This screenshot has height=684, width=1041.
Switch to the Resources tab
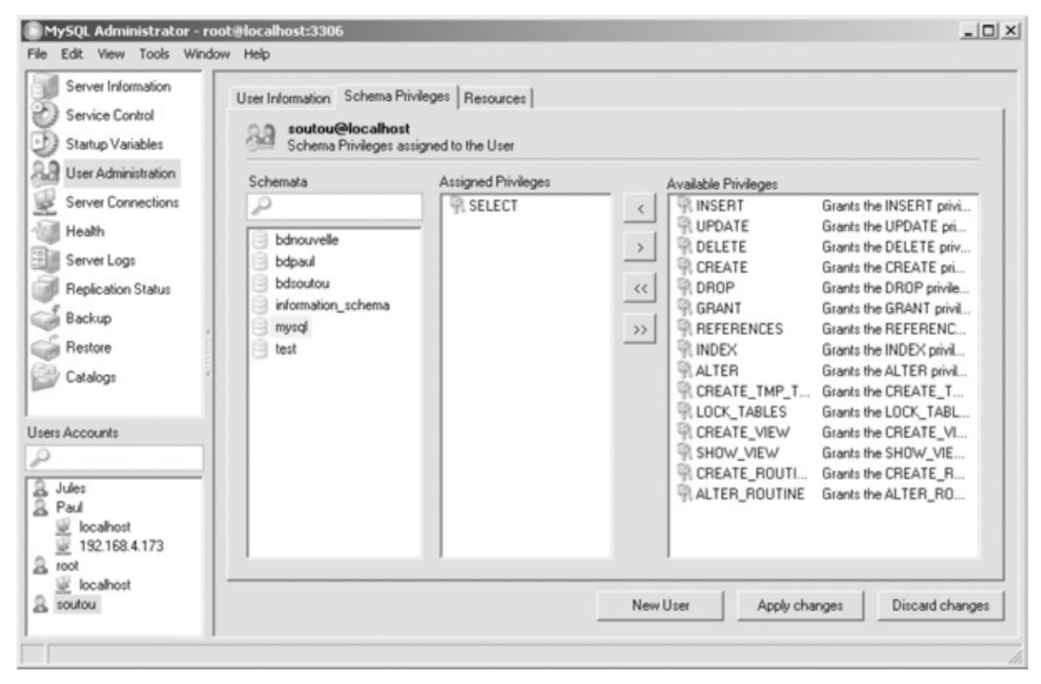pyautogui.click(x=496, y=98)
